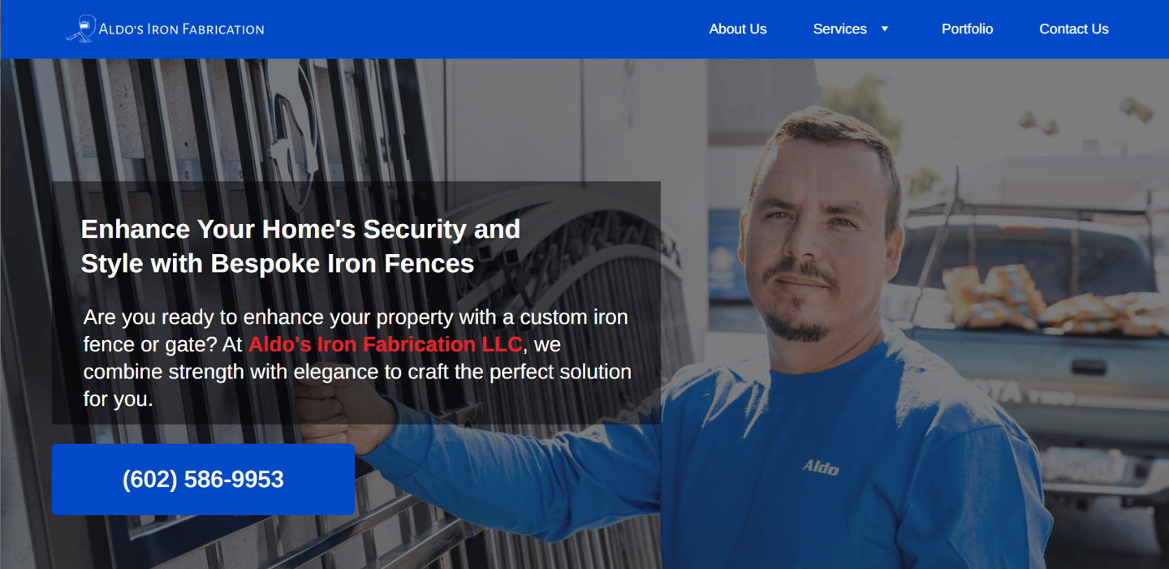This screenshot has width=1169, height=569.
Task: Navigate to the Portfolio page
Action: 967,29
